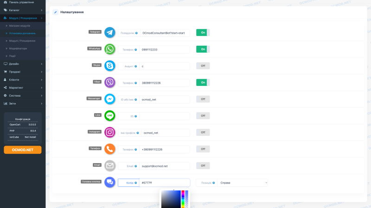Image resolution: width=371 pixels, height=208 pixels.
Task: Click help icon next to Колір
Action: (136, 183)
